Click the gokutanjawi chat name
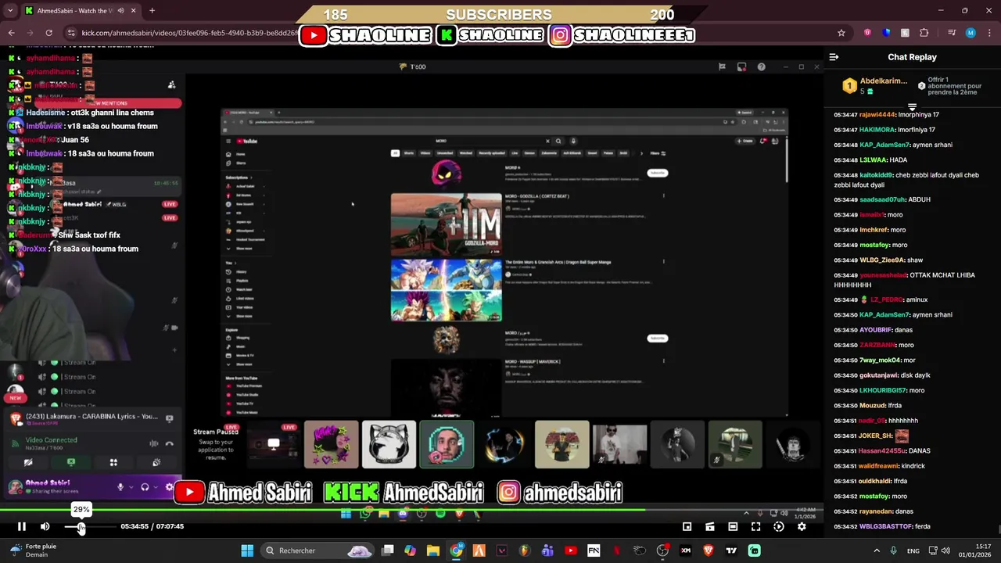The height and width of the screenshot is (563, 1001). (879, 375)
